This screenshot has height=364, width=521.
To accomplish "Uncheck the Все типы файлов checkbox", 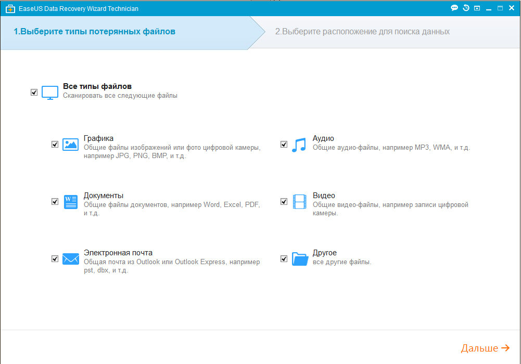I will coord(34,92).
